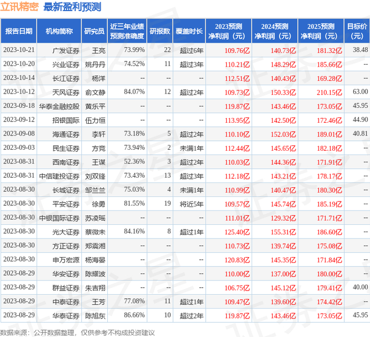Image resolution: width=370 pixels, height=337 pixels.
Task: Click 光大证券 2023 forecast 125.40亿
Action: (237, 232)
